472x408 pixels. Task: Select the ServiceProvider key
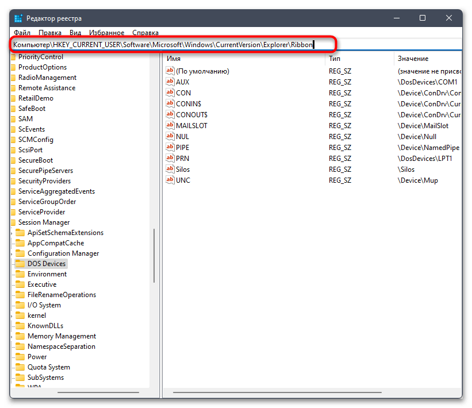(42, 212)
